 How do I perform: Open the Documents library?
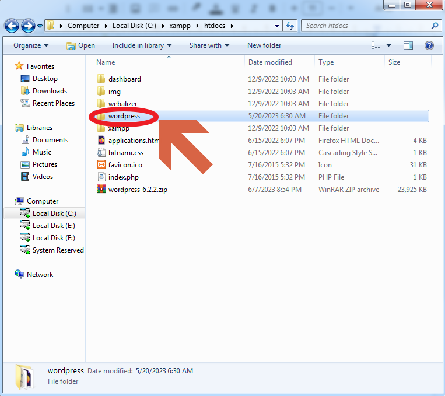pos(50,139)
